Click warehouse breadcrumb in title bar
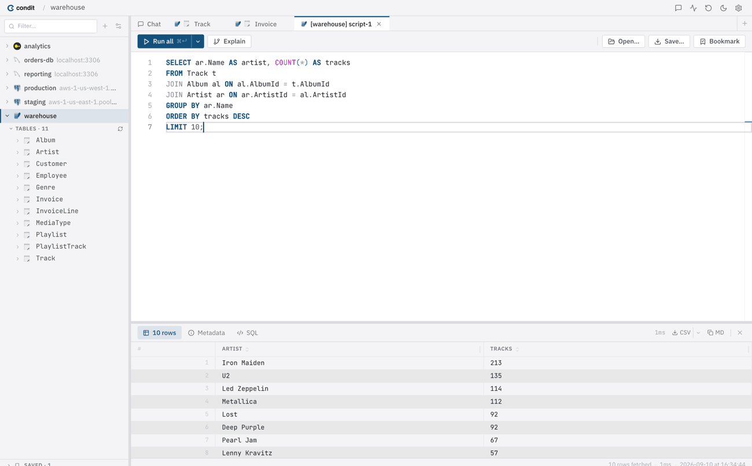This screenshot has width=752, height=466. [x=68, y=8]
